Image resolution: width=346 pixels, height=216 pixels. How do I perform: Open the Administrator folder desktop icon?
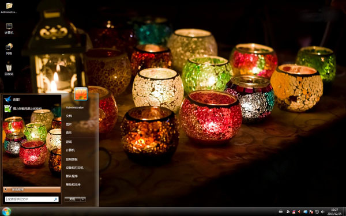click(9, 7)
